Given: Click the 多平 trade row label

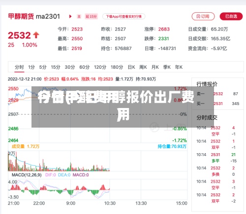Looking at the screenshot, I should click(215, 161).
